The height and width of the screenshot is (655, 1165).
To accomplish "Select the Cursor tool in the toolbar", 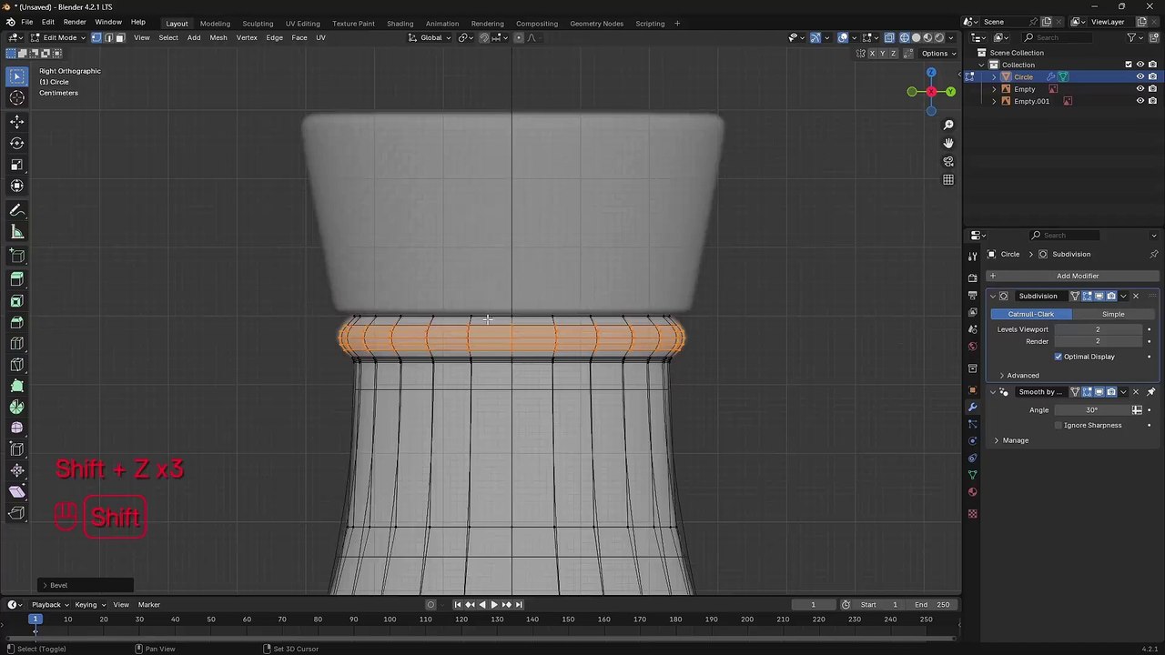I will click(16, 98).
